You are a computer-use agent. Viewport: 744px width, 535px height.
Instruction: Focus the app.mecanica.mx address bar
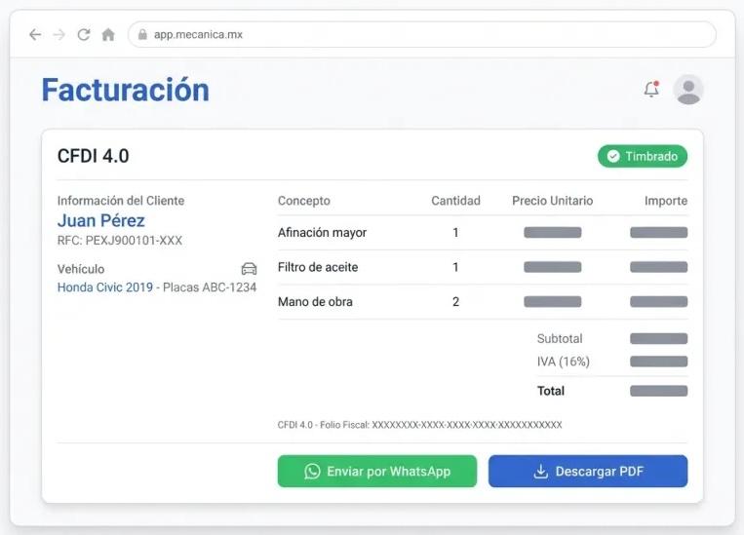coord(422,35)
